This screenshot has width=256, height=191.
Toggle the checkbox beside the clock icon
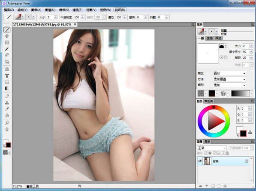tap(226, 57)
